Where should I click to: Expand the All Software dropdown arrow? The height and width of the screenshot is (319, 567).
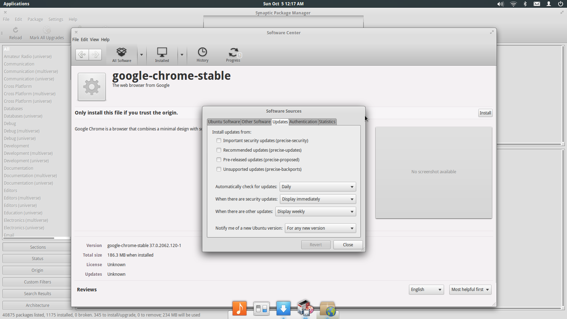(142, 55)
